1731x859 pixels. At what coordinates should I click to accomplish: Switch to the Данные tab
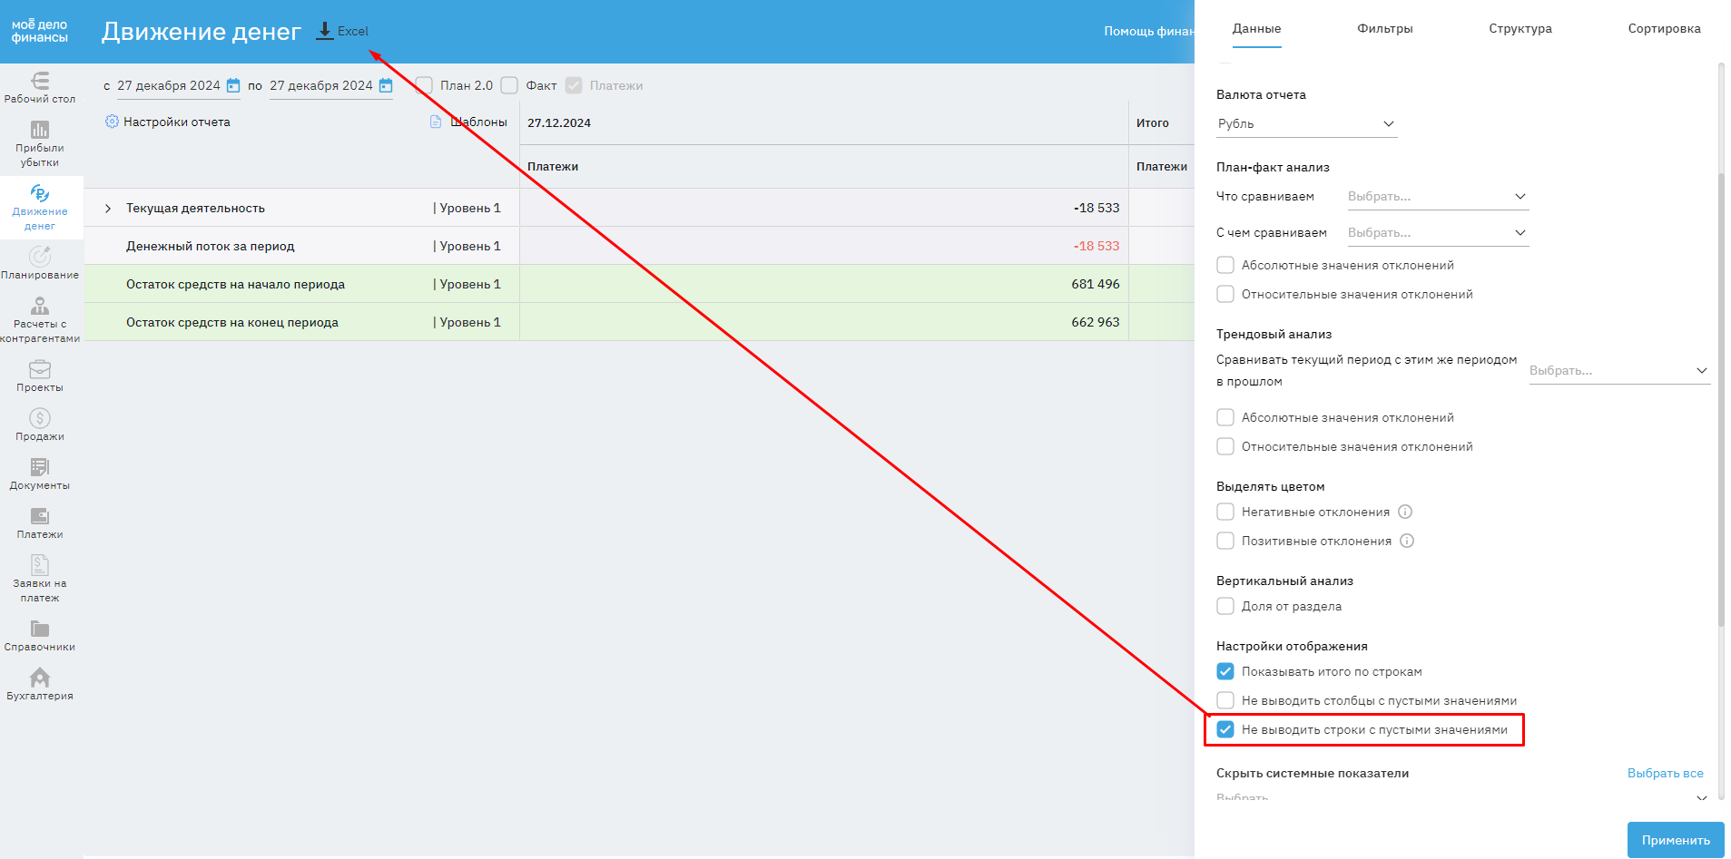1256,29
